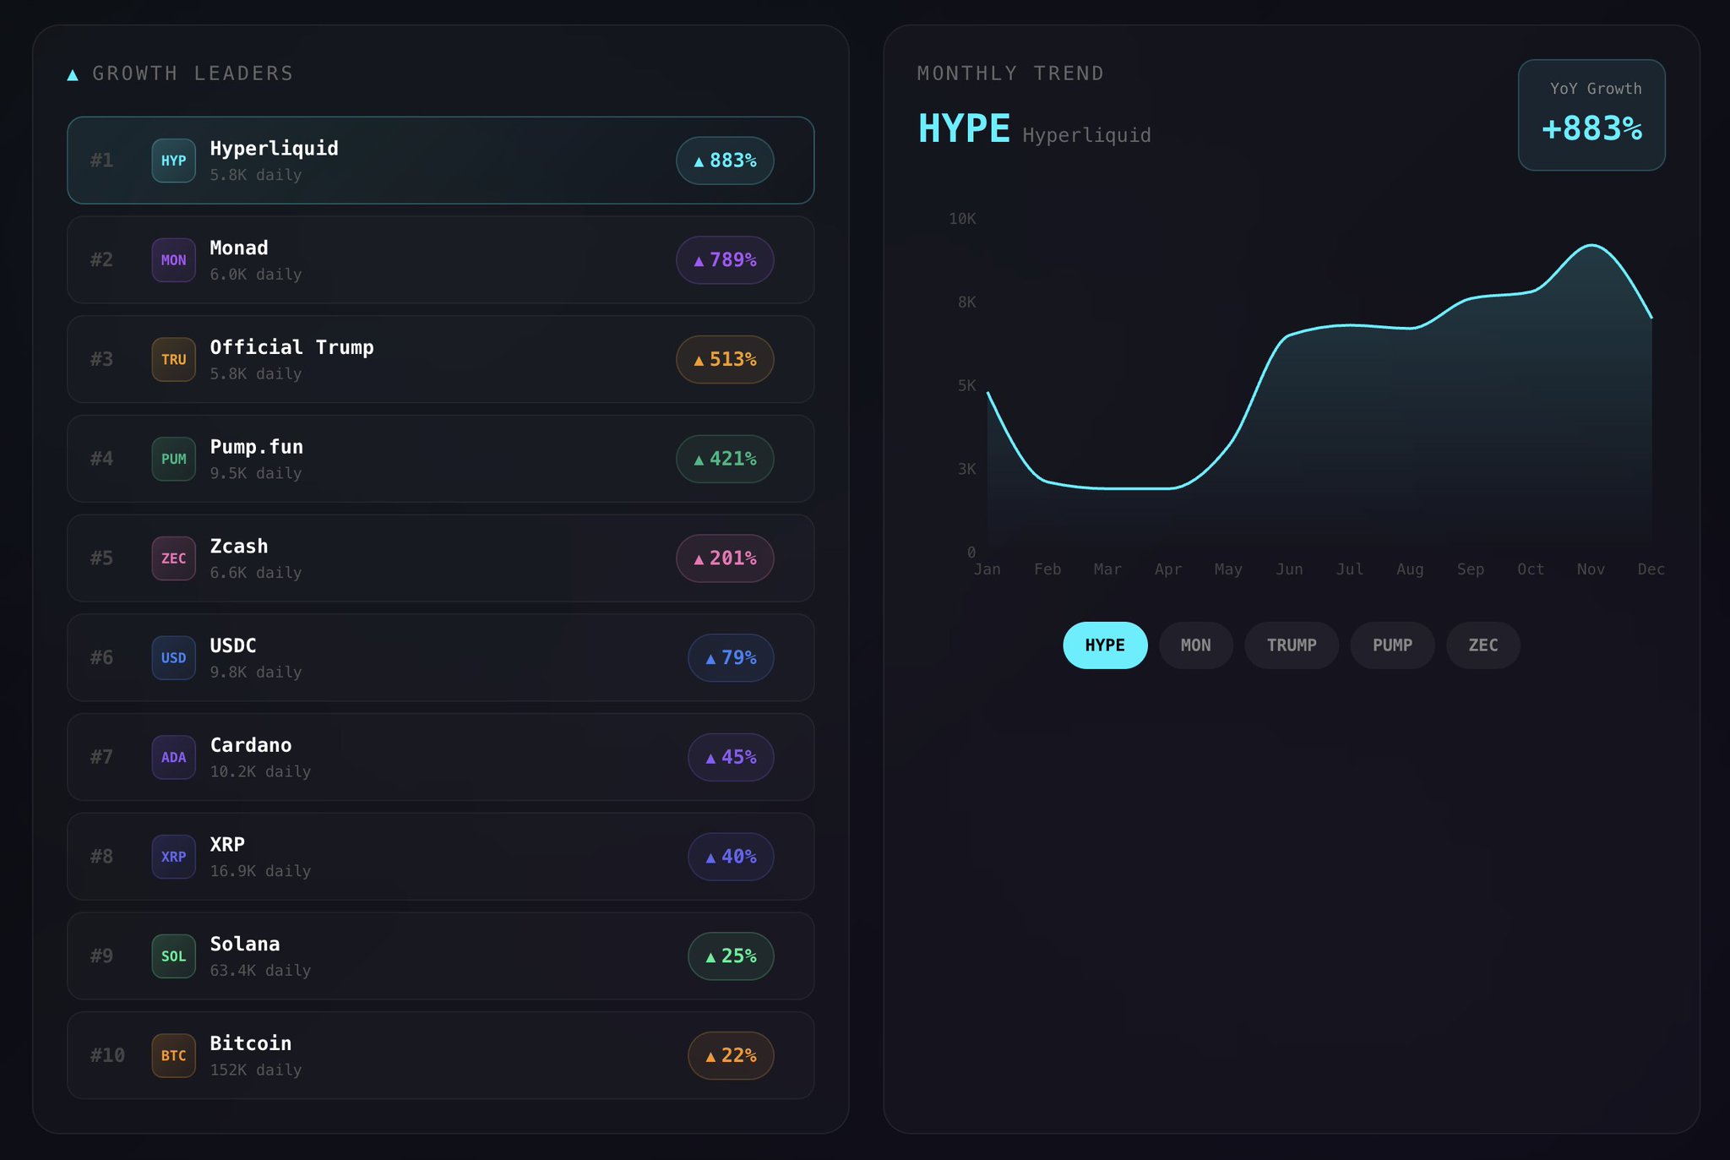Click the MON Monad token icon
Viewport: 1730px width, 1160px height.
click(173, 260)
